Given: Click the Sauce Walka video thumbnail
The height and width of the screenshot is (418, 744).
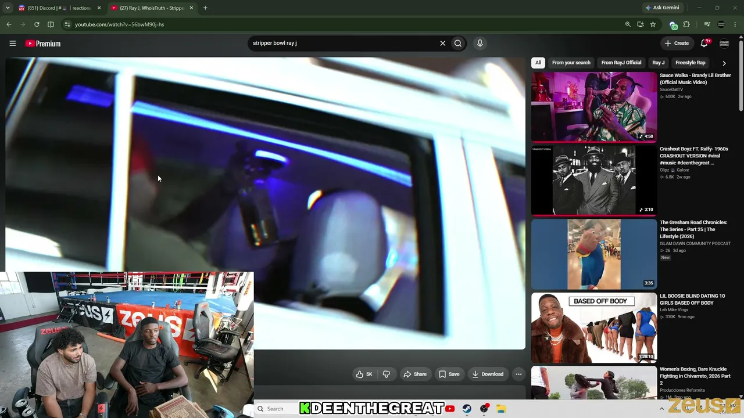Looking at the screenshot, I should click(594, 107).
